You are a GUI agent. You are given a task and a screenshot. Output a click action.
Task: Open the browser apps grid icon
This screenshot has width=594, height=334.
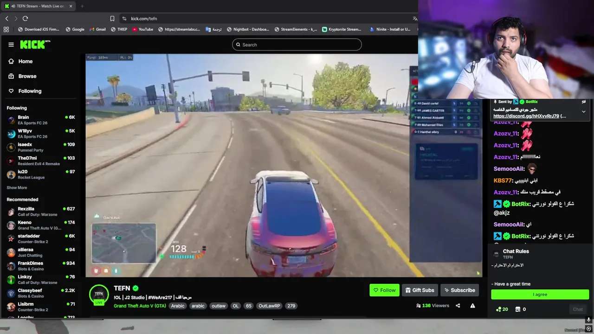[6, 29]
